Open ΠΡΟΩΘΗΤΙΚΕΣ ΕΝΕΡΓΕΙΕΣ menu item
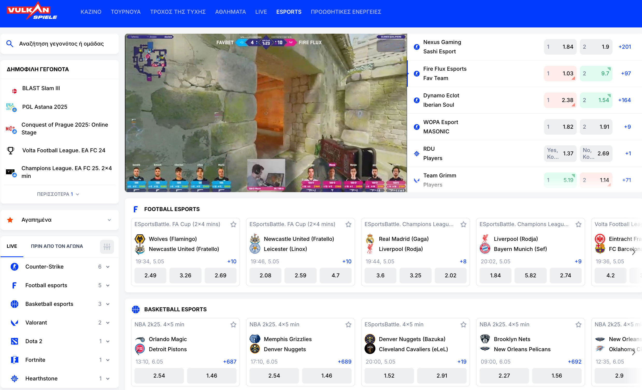Viewport: 642px width, 390px height. (346, 12)
